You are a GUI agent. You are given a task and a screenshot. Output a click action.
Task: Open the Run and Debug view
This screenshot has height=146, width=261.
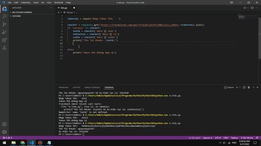coord(4,32)
